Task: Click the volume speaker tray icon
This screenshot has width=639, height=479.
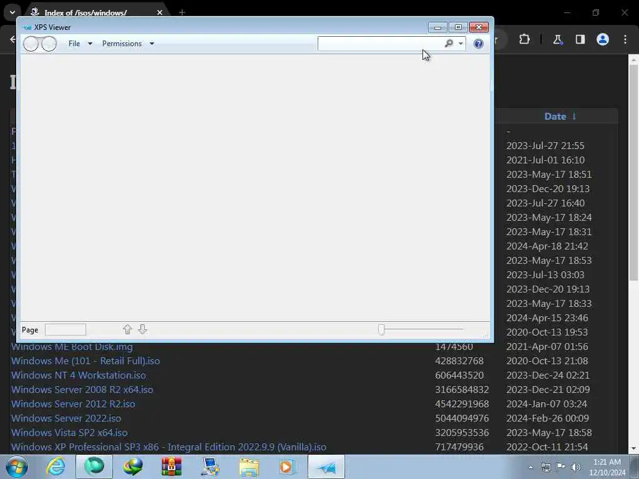Action: (x=575, y=467)
